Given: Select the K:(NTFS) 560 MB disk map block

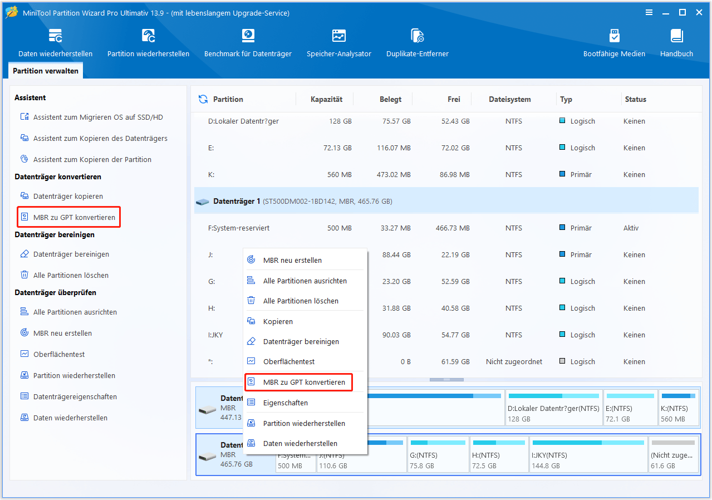Looking at the screenshot, I should click(x=679, y=408).
